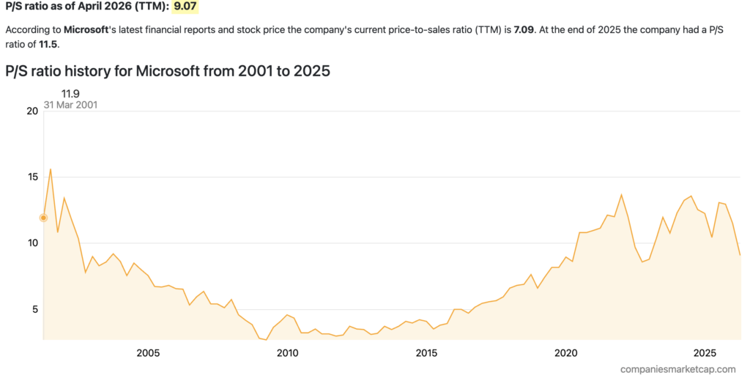Click the highlighted 9.07 P/S value
The image size is (750, 381).
tap(185, 7)
